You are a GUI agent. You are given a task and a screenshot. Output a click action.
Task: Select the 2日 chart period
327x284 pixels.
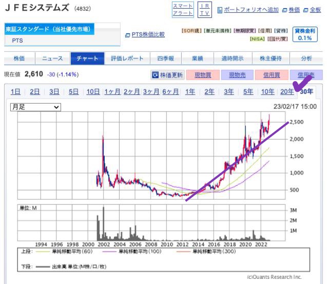[x=35, y=91]
